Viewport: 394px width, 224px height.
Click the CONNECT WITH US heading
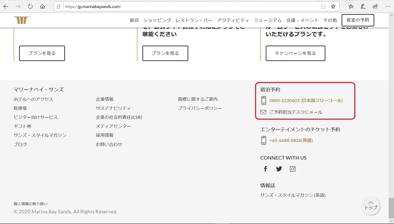click(283, 158)
